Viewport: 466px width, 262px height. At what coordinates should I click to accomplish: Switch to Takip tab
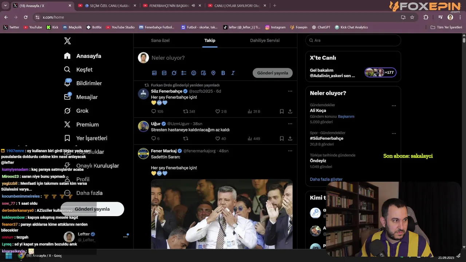(x=210, y=40)
